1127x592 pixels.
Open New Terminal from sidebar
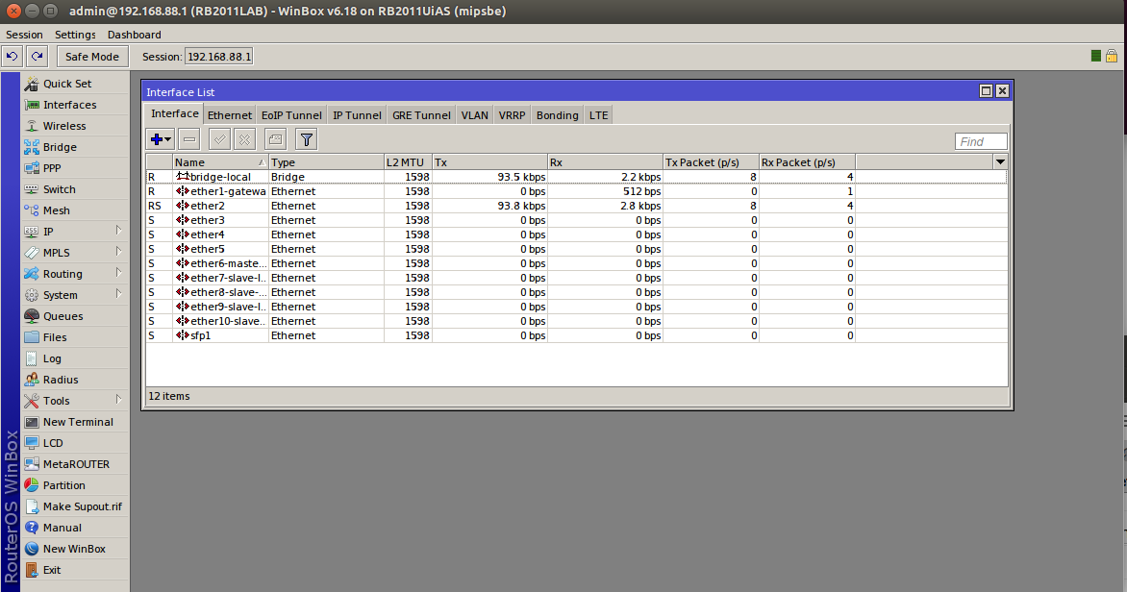click(x=77, y=422)
